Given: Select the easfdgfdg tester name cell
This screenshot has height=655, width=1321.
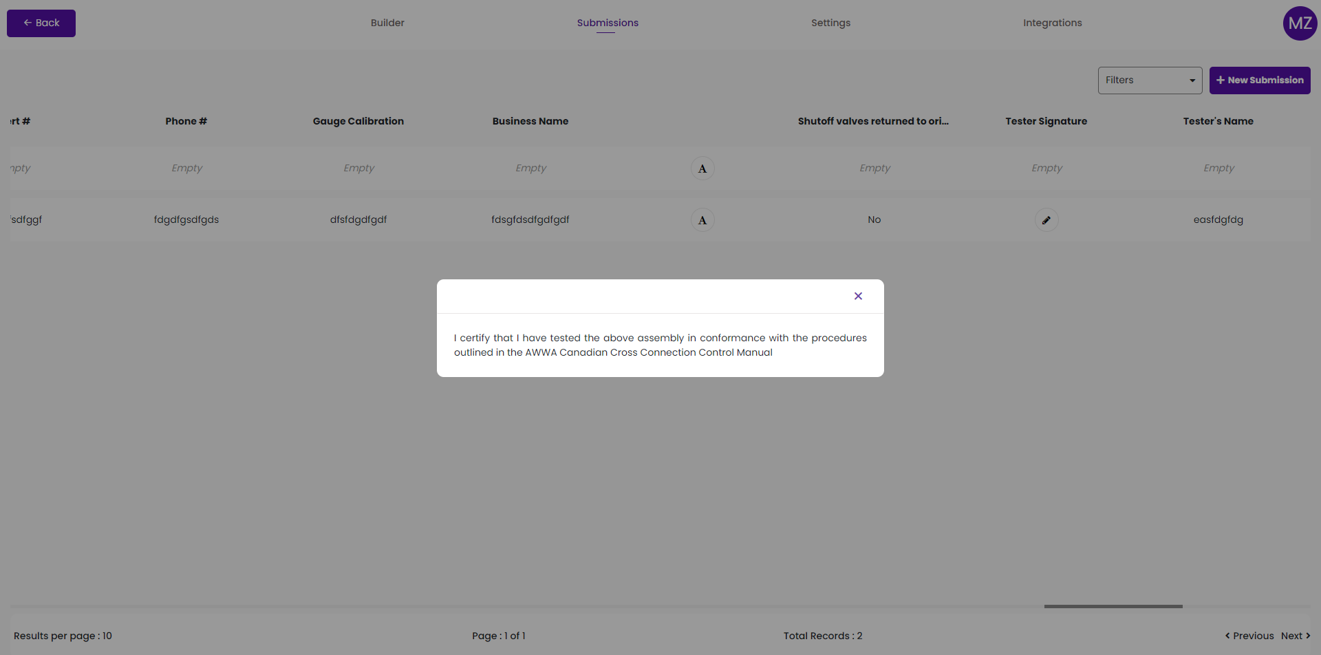Looking at the screenshot, I should pyautogui.click(x=1218, y=219).
